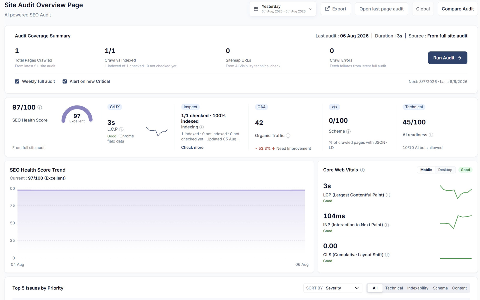This screenshot has width=480, height=300.
Task: Select the Indexability issues tab
Action: coord(418,288)
